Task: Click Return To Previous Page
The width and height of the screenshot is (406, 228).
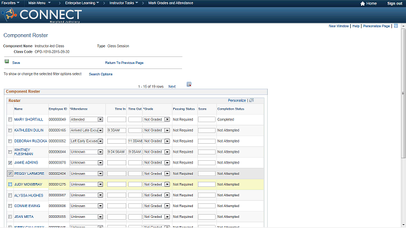Action: [124, 63]
